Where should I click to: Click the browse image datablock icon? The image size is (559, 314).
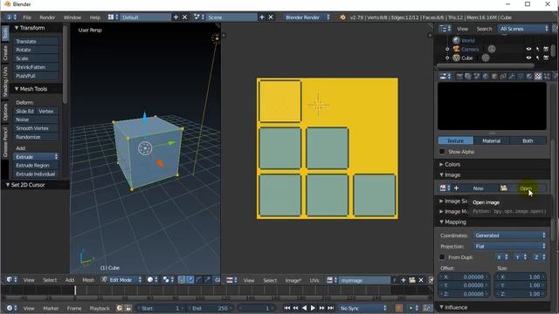(x=445, y=188)
